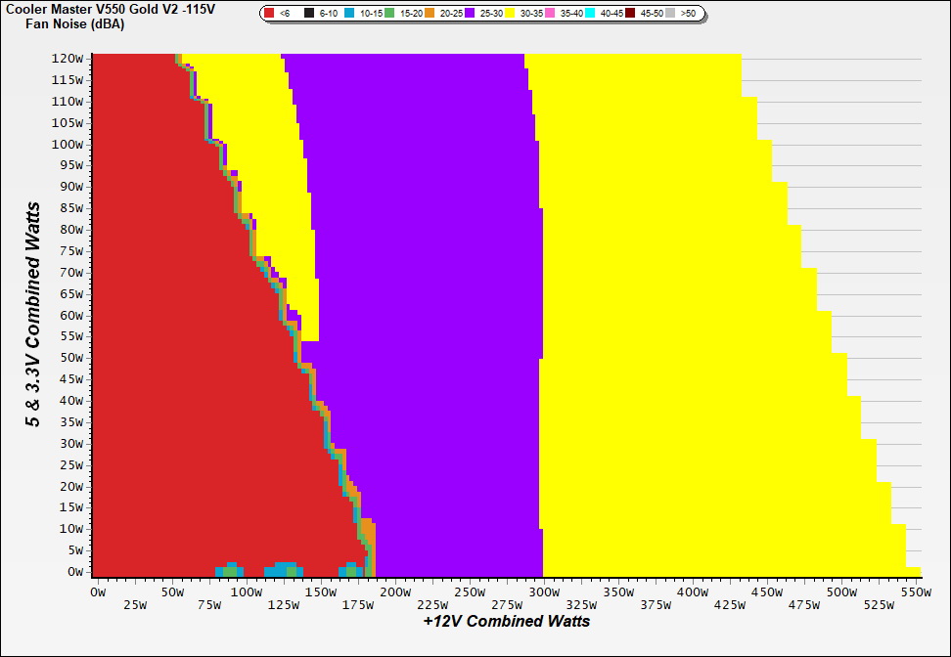
Task: Click the 60w label on the vertical axis
Action: click(70, 316)
